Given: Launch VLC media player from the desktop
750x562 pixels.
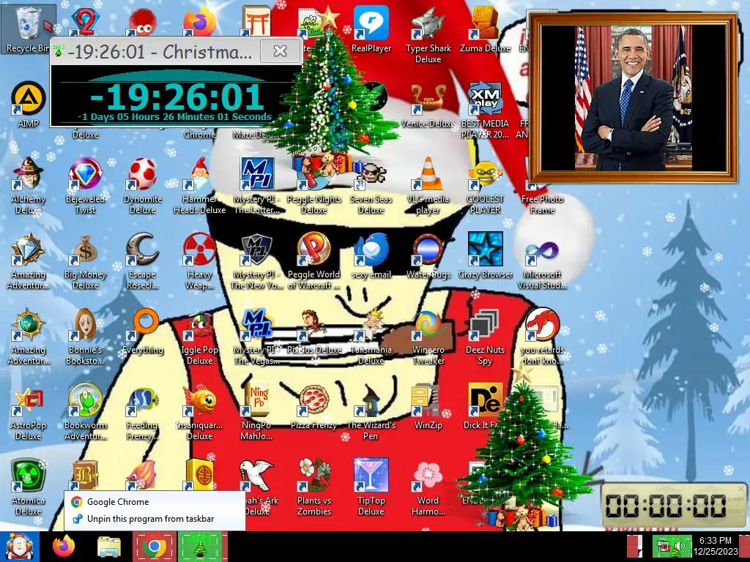Looking at the screenshot, I should coord(428,185).
